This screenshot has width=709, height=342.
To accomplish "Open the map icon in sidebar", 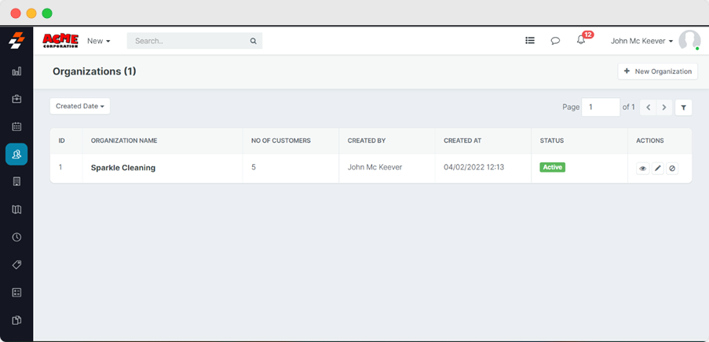I will (16, 209).
